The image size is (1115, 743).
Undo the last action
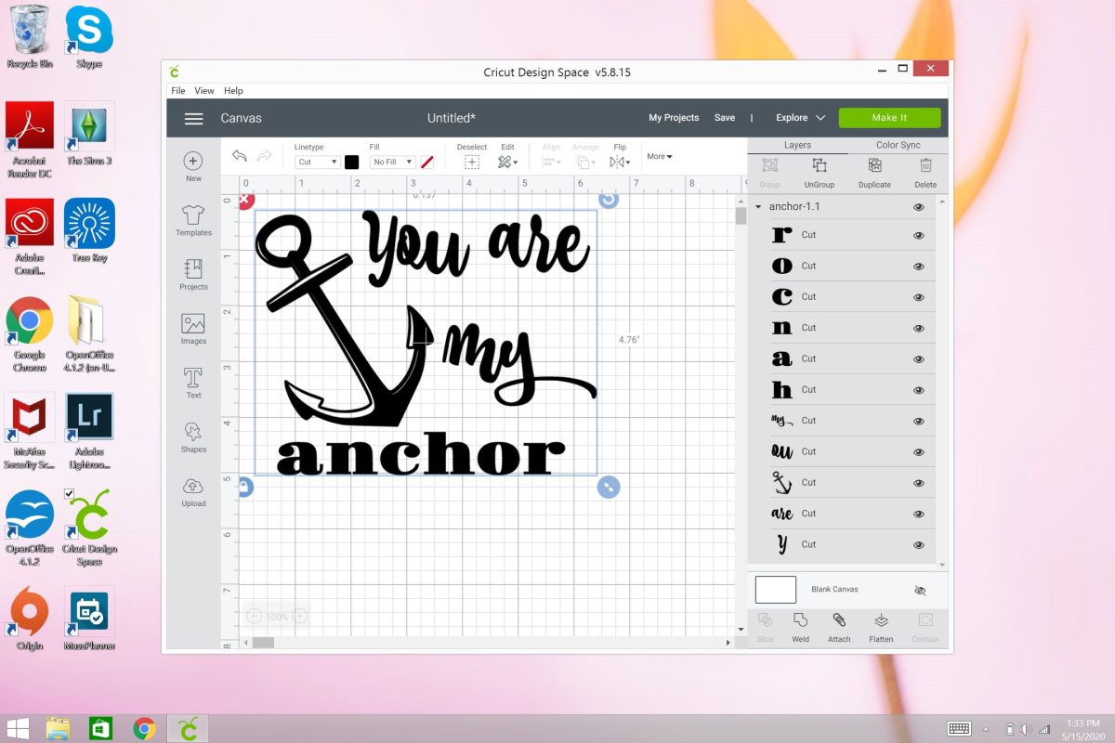click(x=240, y=157)
